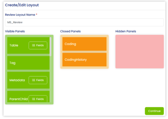The image size is (168, 119).
Task: Select the Metadata panel name
Action: click(17, 80)
